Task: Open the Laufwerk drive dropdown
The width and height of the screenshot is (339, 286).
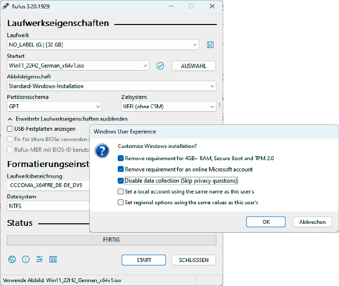Action: (103, 45)
